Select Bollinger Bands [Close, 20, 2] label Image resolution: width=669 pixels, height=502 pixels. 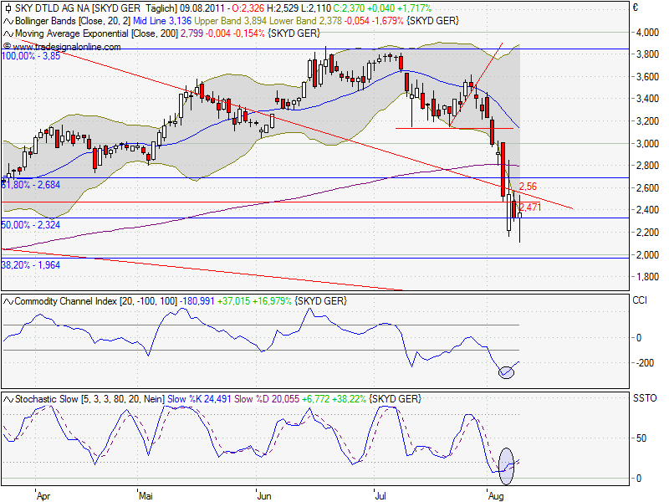(73, 21)
